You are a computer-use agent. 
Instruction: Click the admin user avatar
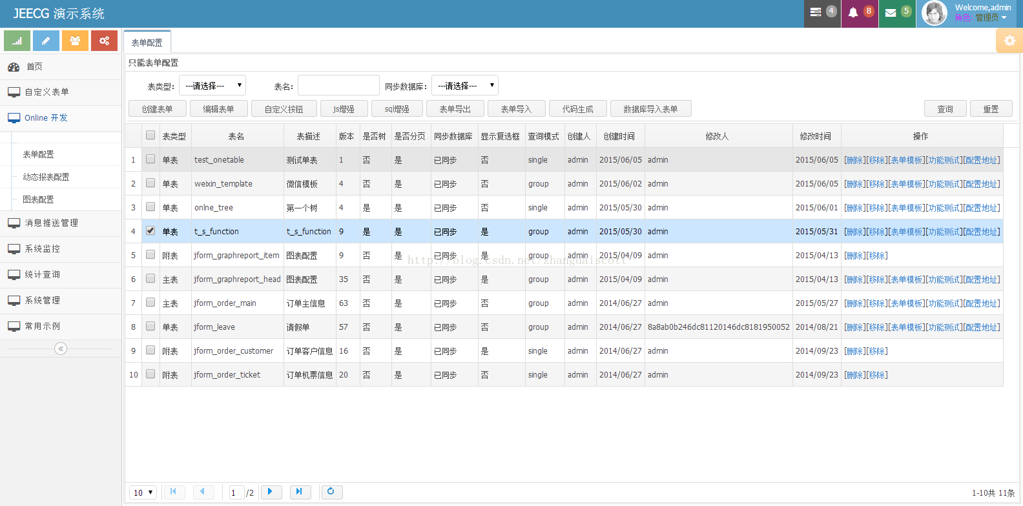point(934,13)
